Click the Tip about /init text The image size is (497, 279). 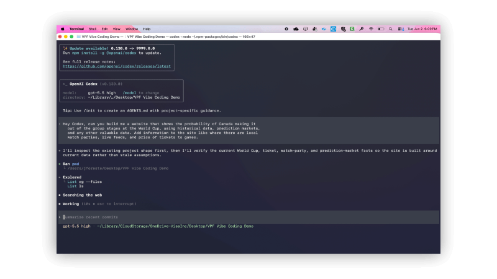pyautogui.click(x=142, y=111)
